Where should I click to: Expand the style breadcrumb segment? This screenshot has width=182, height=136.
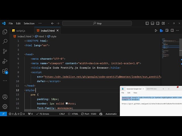(x=53, y=36)
